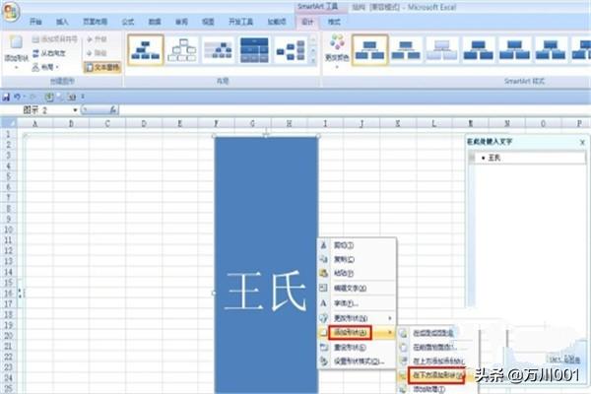Click the fx insert function icon
Screen dimensions: 591x394
click(x=113, y=109)
